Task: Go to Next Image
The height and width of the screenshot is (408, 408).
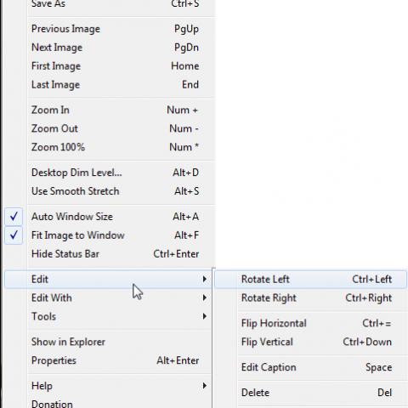Action: pos(108,48)
